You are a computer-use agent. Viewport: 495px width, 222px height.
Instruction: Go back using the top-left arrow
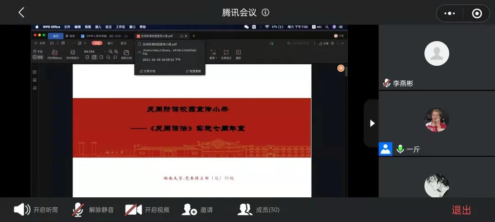(21, 12)
